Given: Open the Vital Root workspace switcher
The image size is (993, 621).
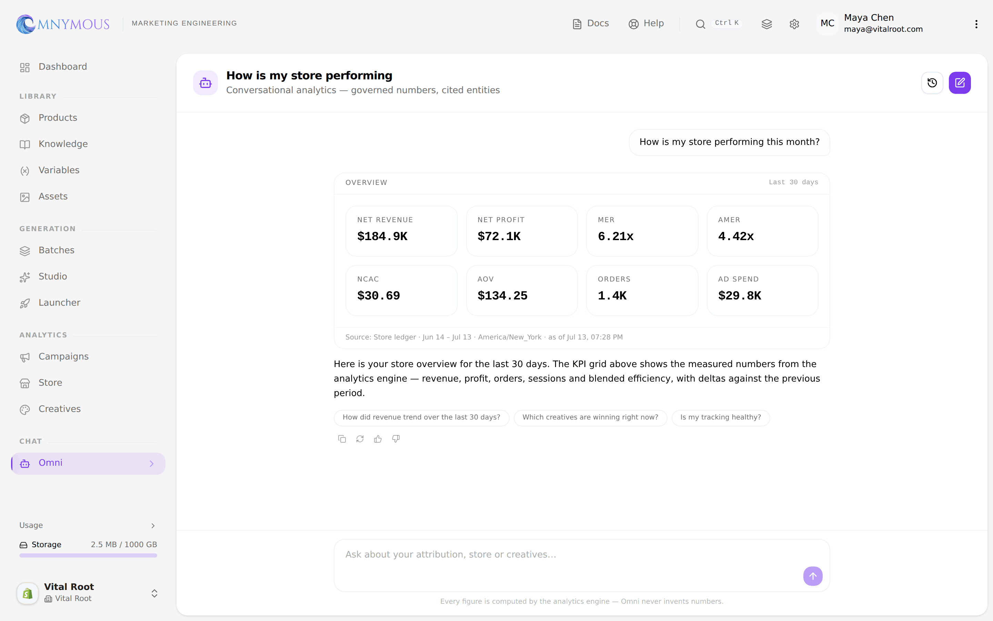Looking at the screenshot, I should (x=88, y=593).
